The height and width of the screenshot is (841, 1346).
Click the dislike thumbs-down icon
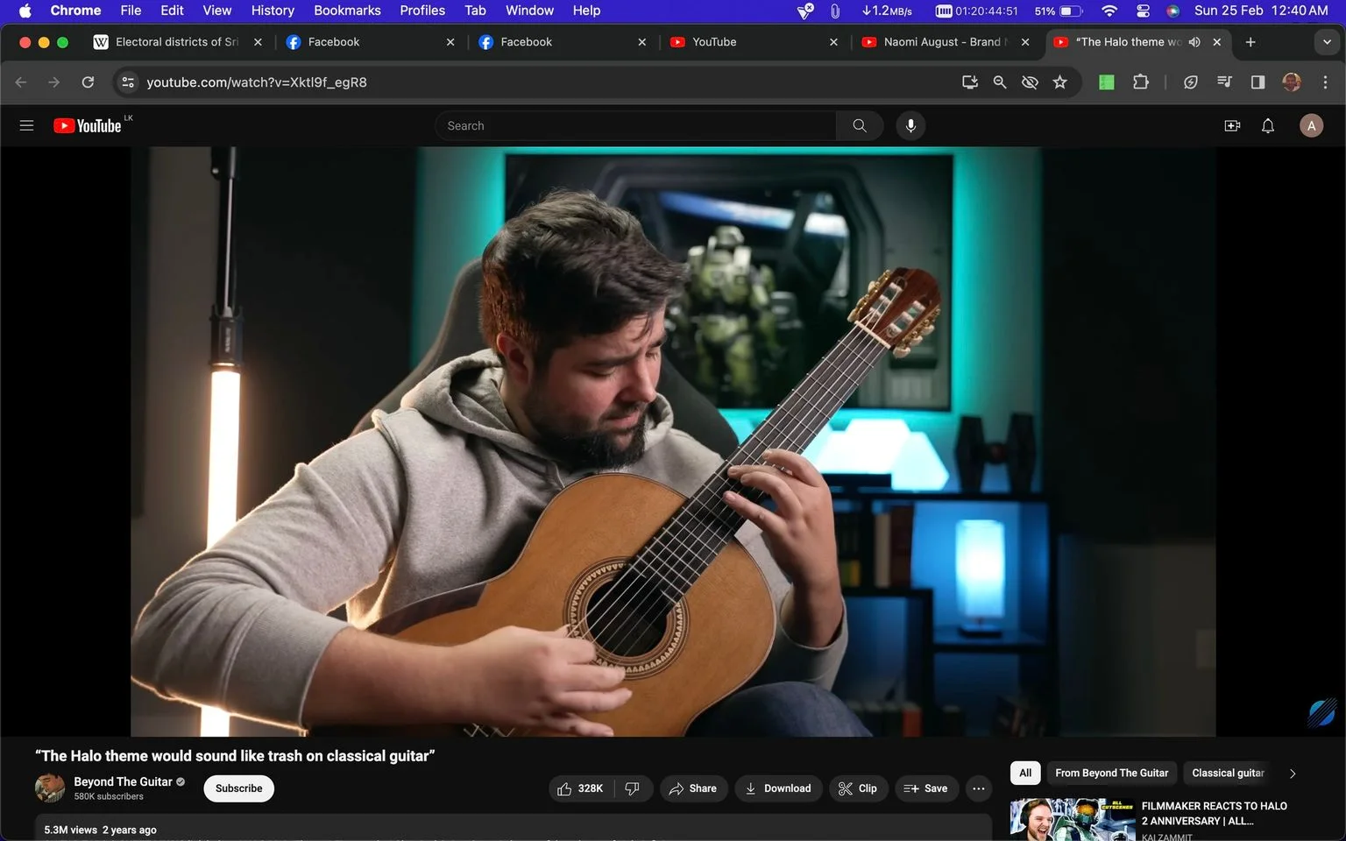click(632, 788)
